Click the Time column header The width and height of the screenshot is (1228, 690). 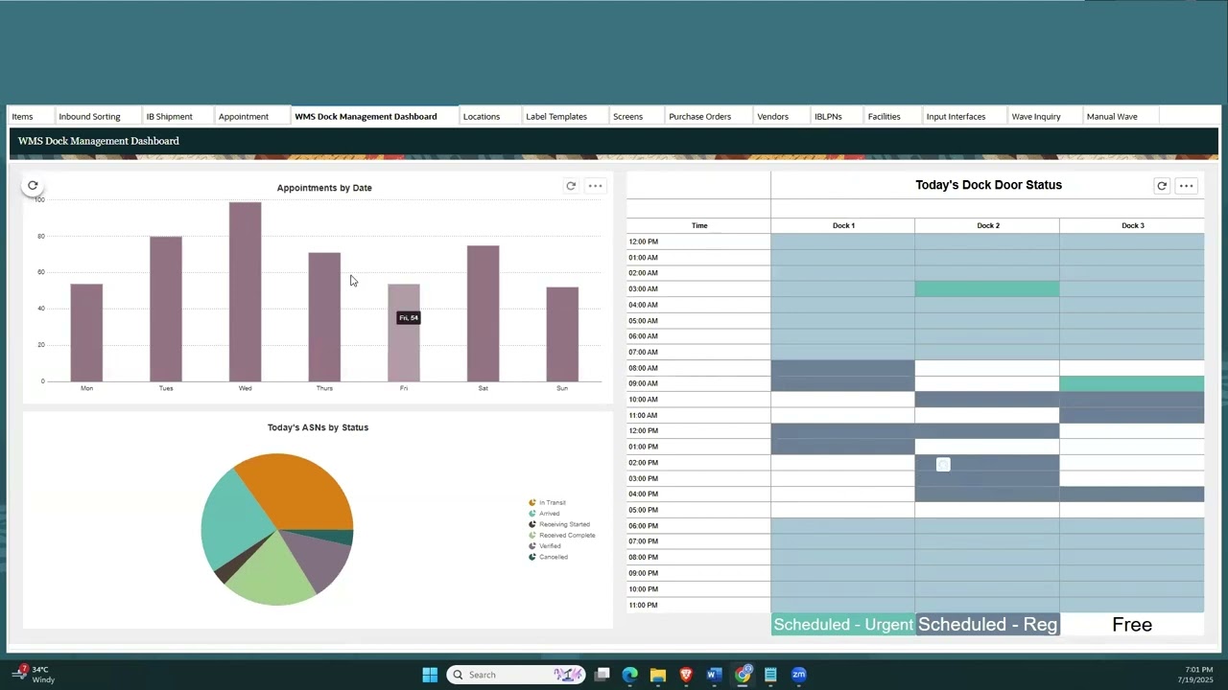click(699, 225)
